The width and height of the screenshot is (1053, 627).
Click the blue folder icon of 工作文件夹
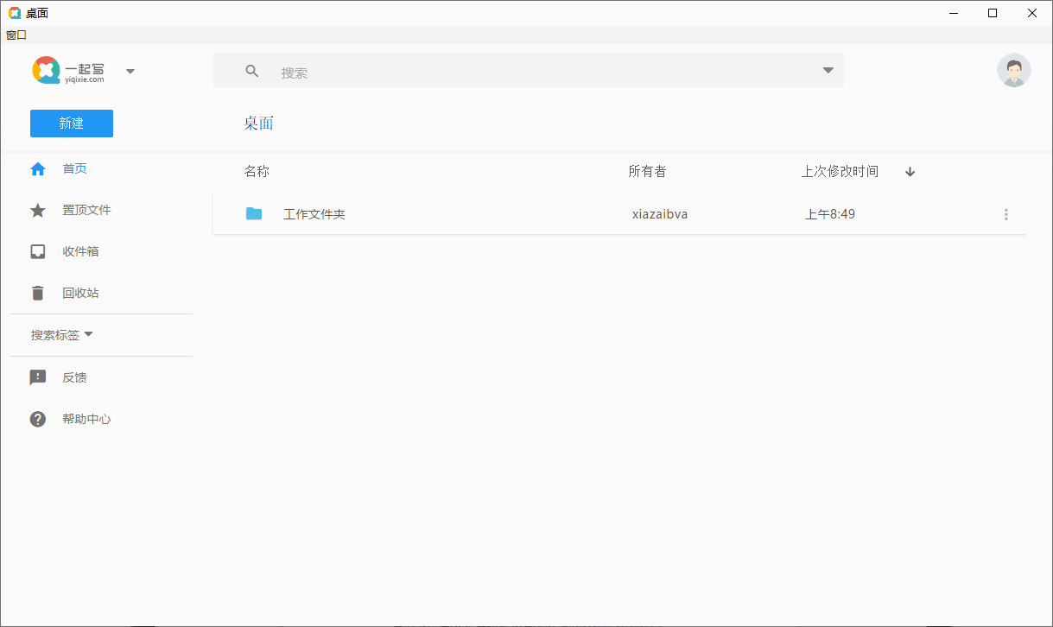(x=254, y=213)
